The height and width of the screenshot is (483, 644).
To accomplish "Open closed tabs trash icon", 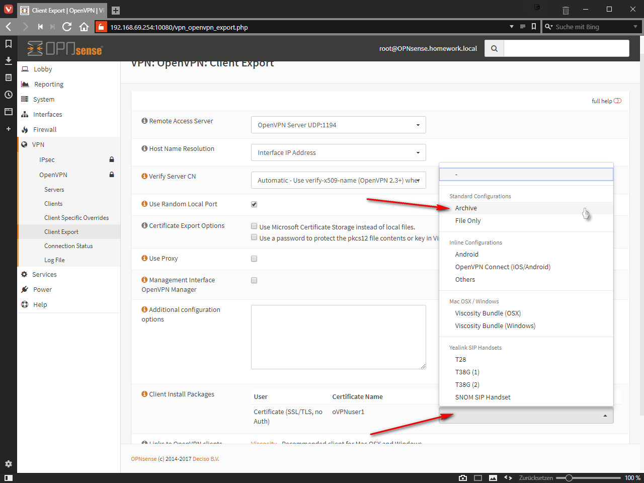I will tap(566, 10).
